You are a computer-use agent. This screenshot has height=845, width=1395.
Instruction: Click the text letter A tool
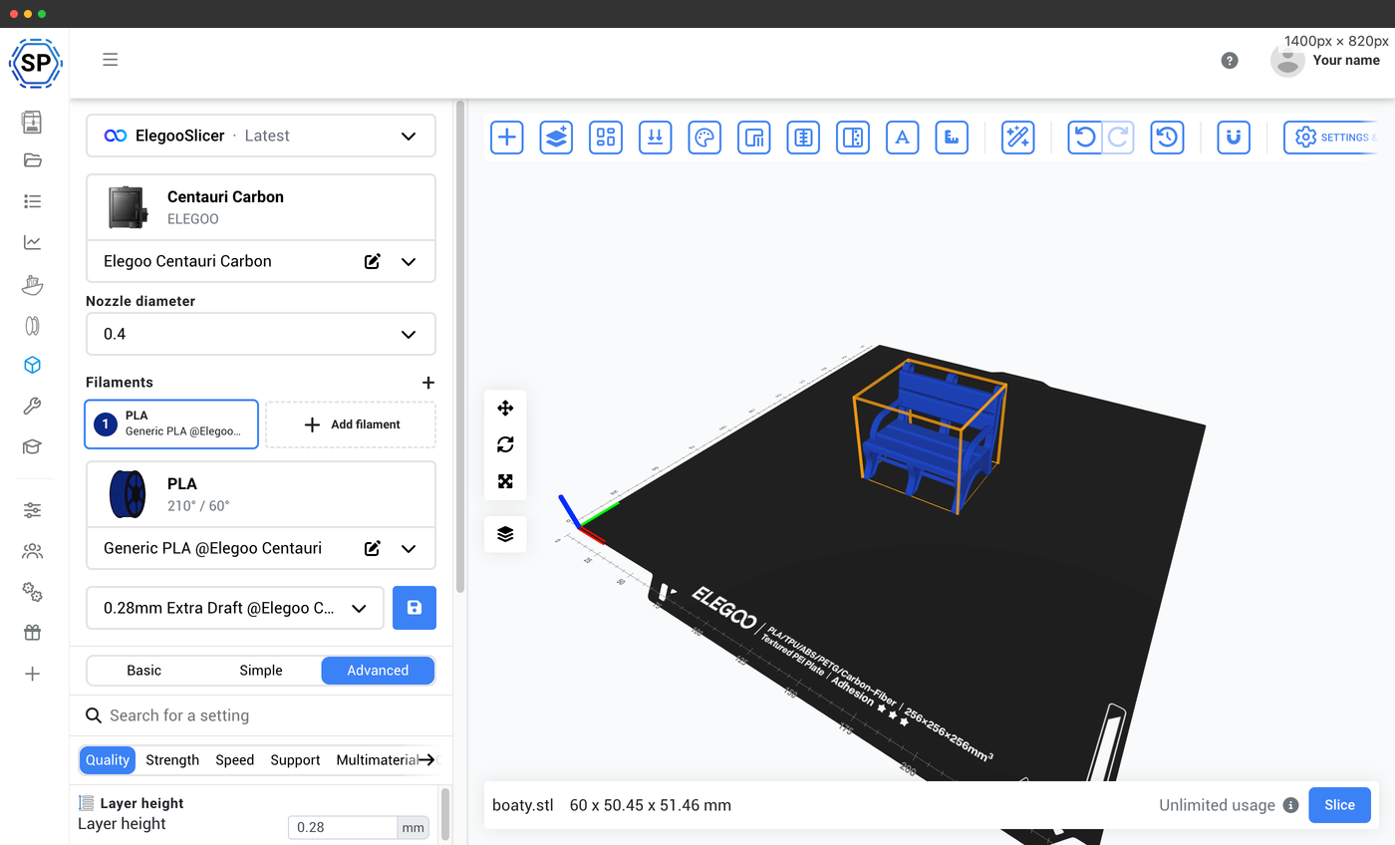coord(903,138)
